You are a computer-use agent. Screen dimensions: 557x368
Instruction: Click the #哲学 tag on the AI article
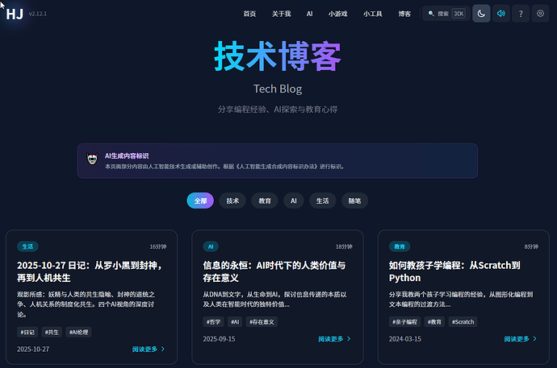pyautogui.click(x=212, y=321)
